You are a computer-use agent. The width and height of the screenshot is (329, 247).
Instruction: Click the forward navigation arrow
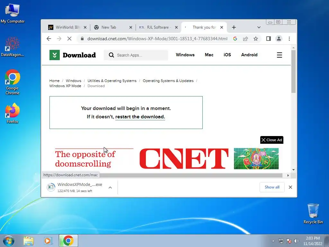59,39
